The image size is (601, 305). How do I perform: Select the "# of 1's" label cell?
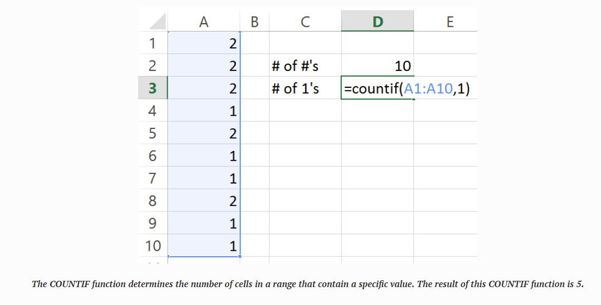coord(305,88)
